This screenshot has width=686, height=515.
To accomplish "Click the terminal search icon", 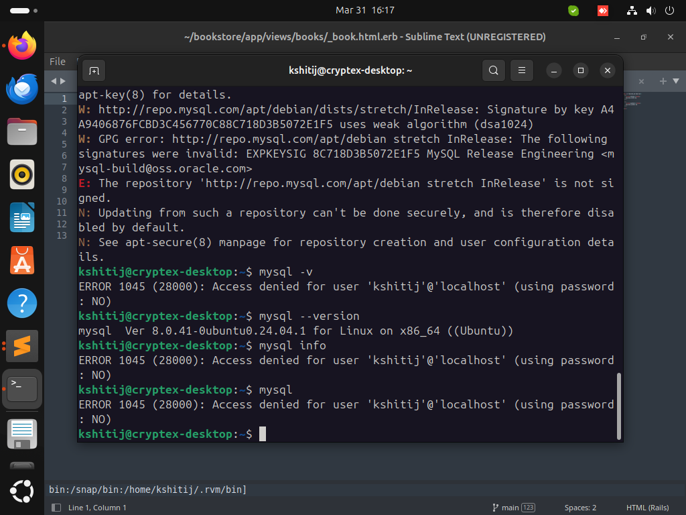I will pos(493,70).
